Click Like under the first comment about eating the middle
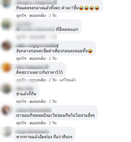Viewport: 131px width, 142px height. (x=21, y=15)
